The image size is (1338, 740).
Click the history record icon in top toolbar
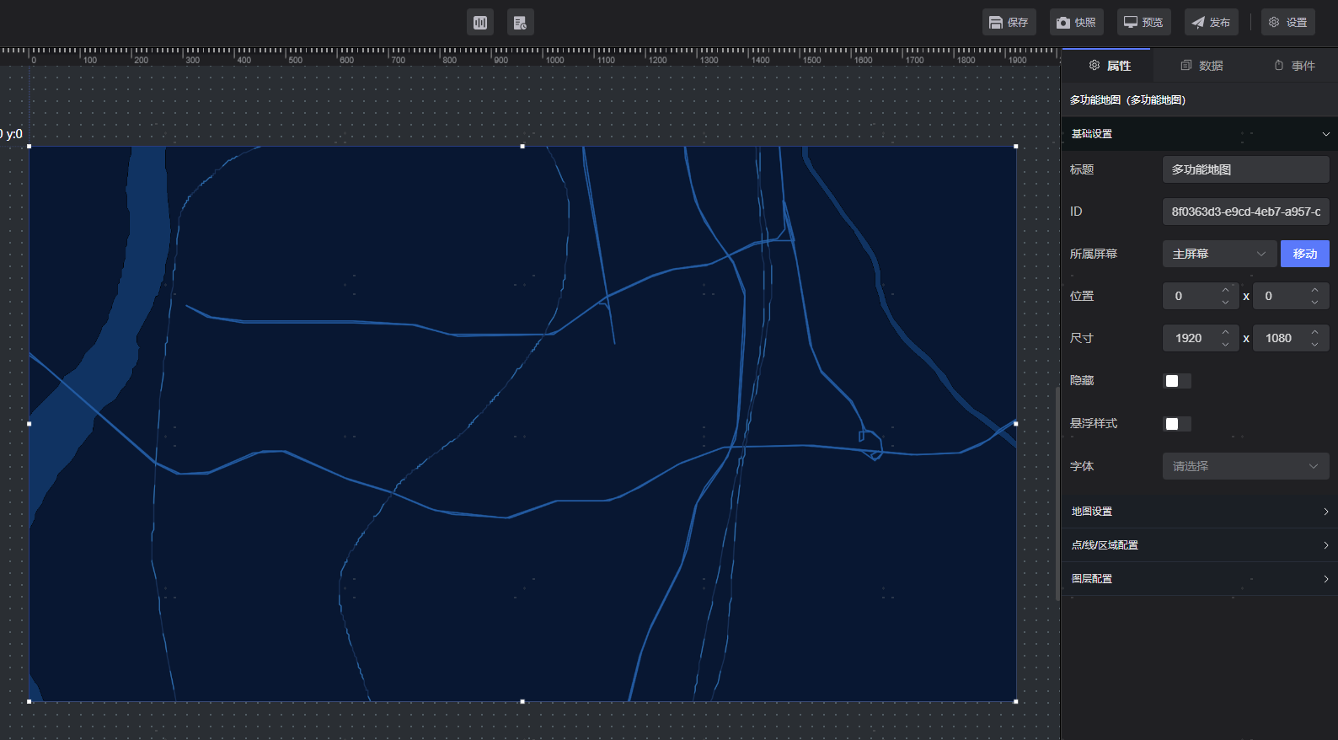coord(520,23)
